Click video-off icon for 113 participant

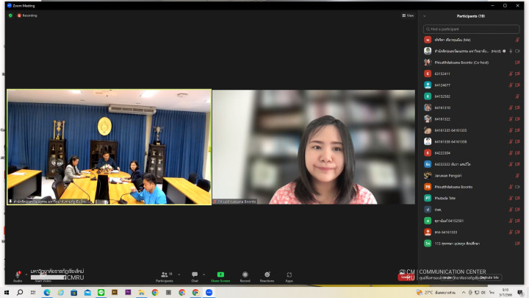[x=517, y=244]
